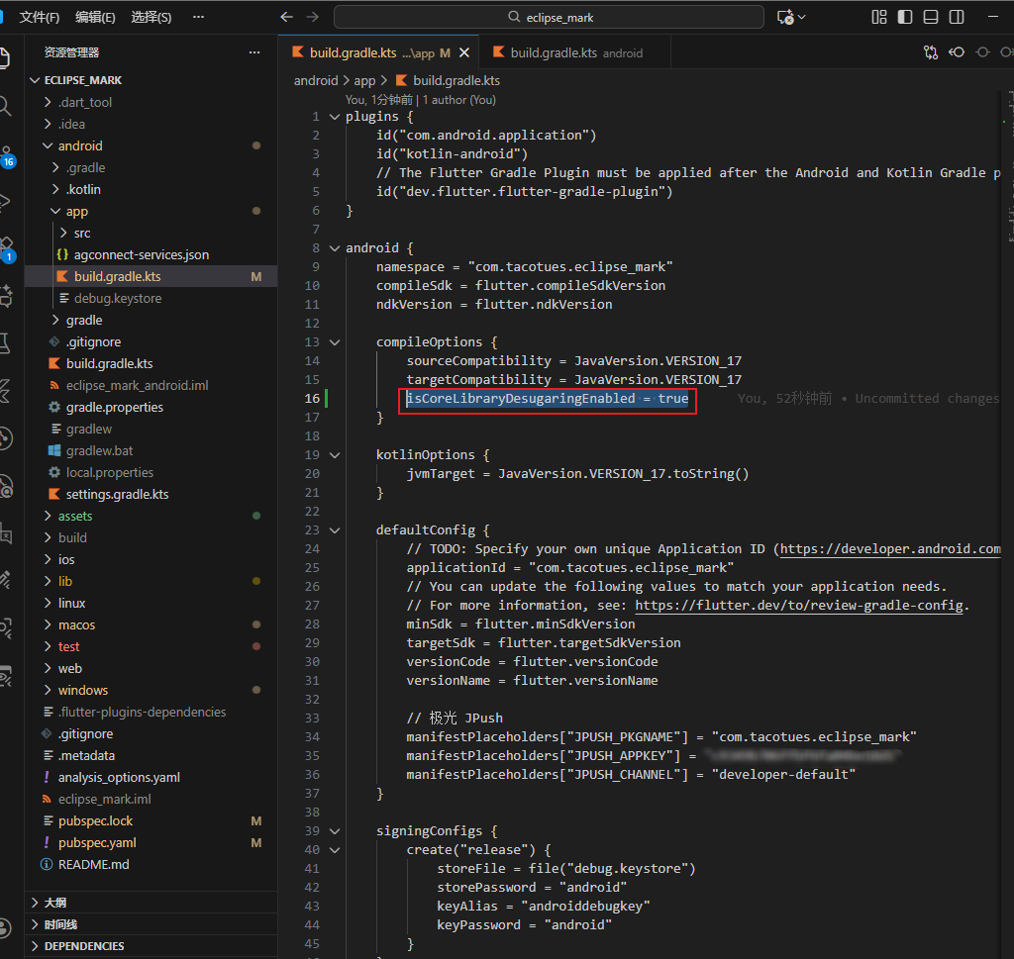Navigate forward with the right arrow
Image resolution: width=1014 pixels, height=959 pixels.
tap(312, 17)
